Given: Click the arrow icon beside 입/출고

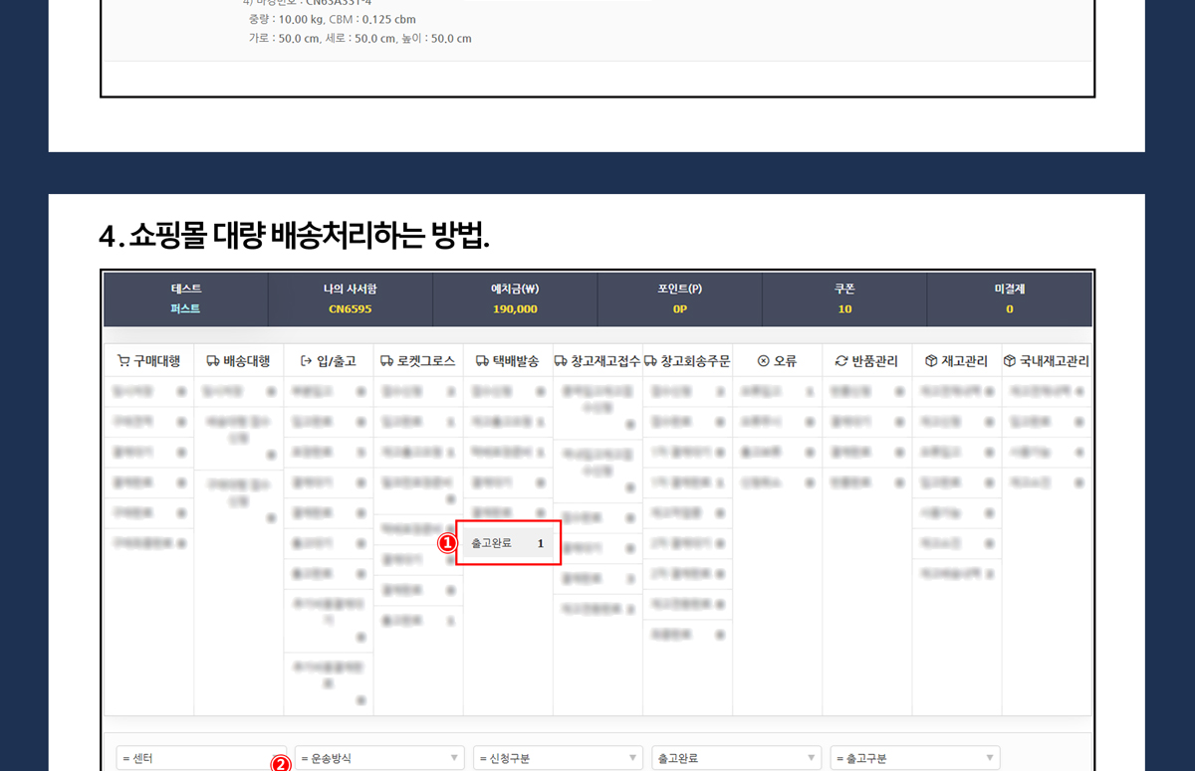Looking at the screenshot, I should (x=306, y=361).
